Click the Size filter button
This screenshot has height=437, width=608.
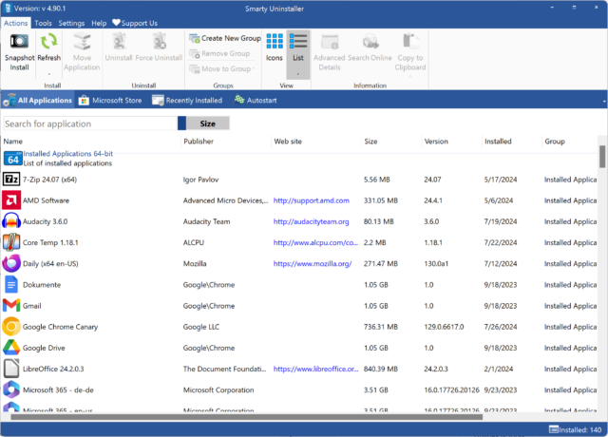[x=207, y=123]
